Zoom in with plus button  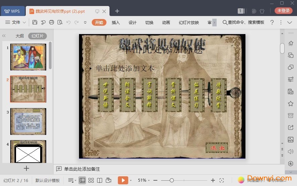213,180
